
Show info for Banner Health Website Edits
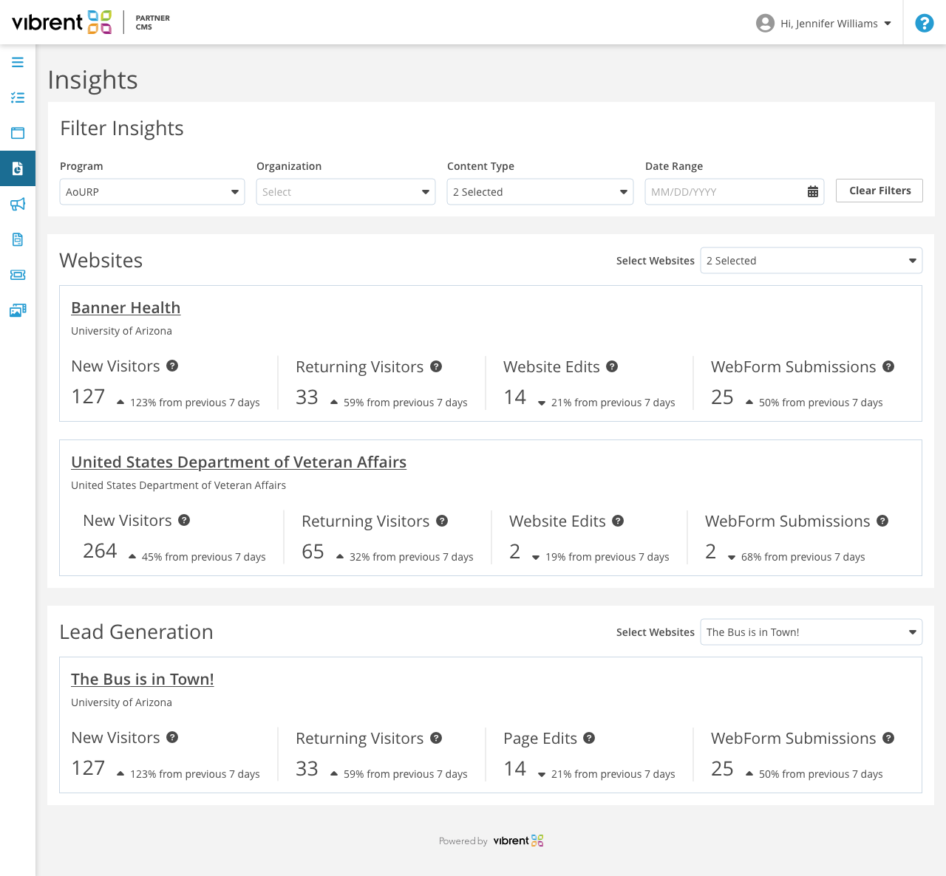pyautogui.click(x=612, y=366)
